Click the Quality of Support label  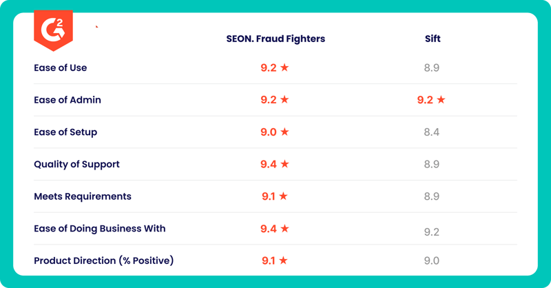click(x=76, y=164)
